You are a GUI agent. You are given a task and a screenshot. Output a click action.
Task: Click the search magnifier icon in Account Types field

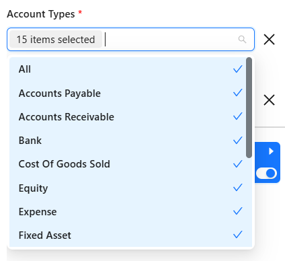tap(242, 40)
